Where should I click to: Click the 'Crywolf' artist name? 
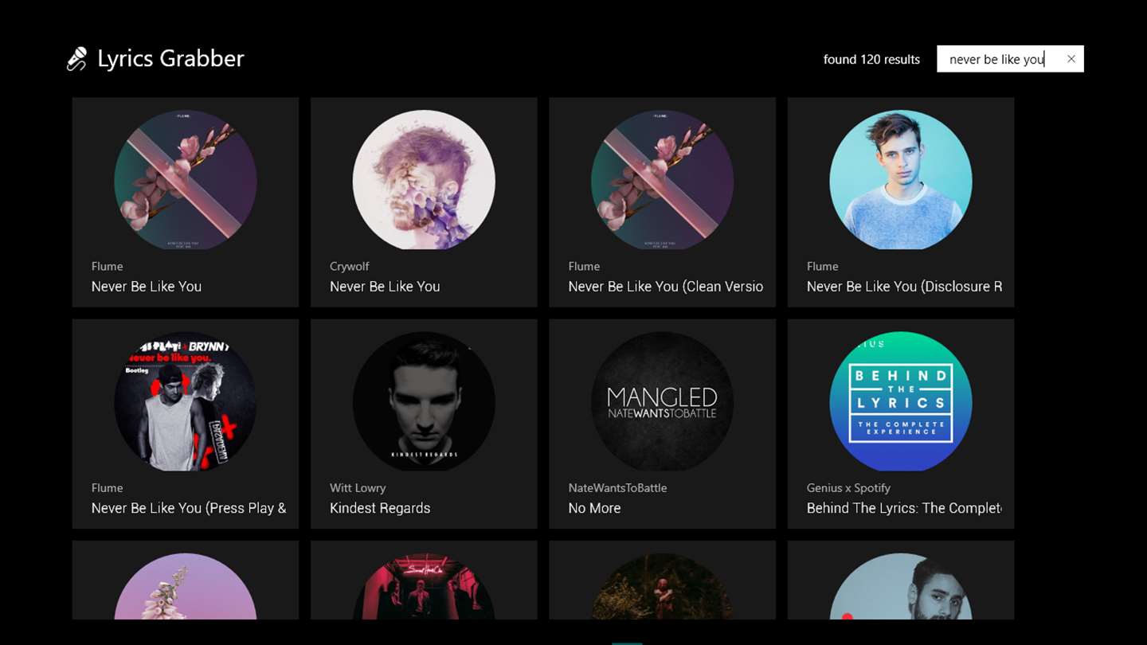click(x=350, y=267)
